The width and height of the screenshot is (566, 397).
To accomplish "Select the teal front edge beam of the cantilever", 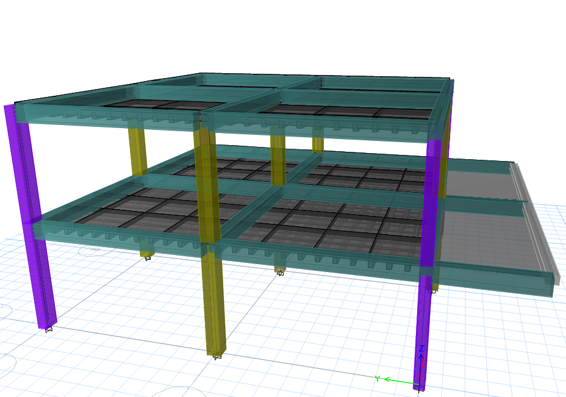I will click(x=493, y=279).
